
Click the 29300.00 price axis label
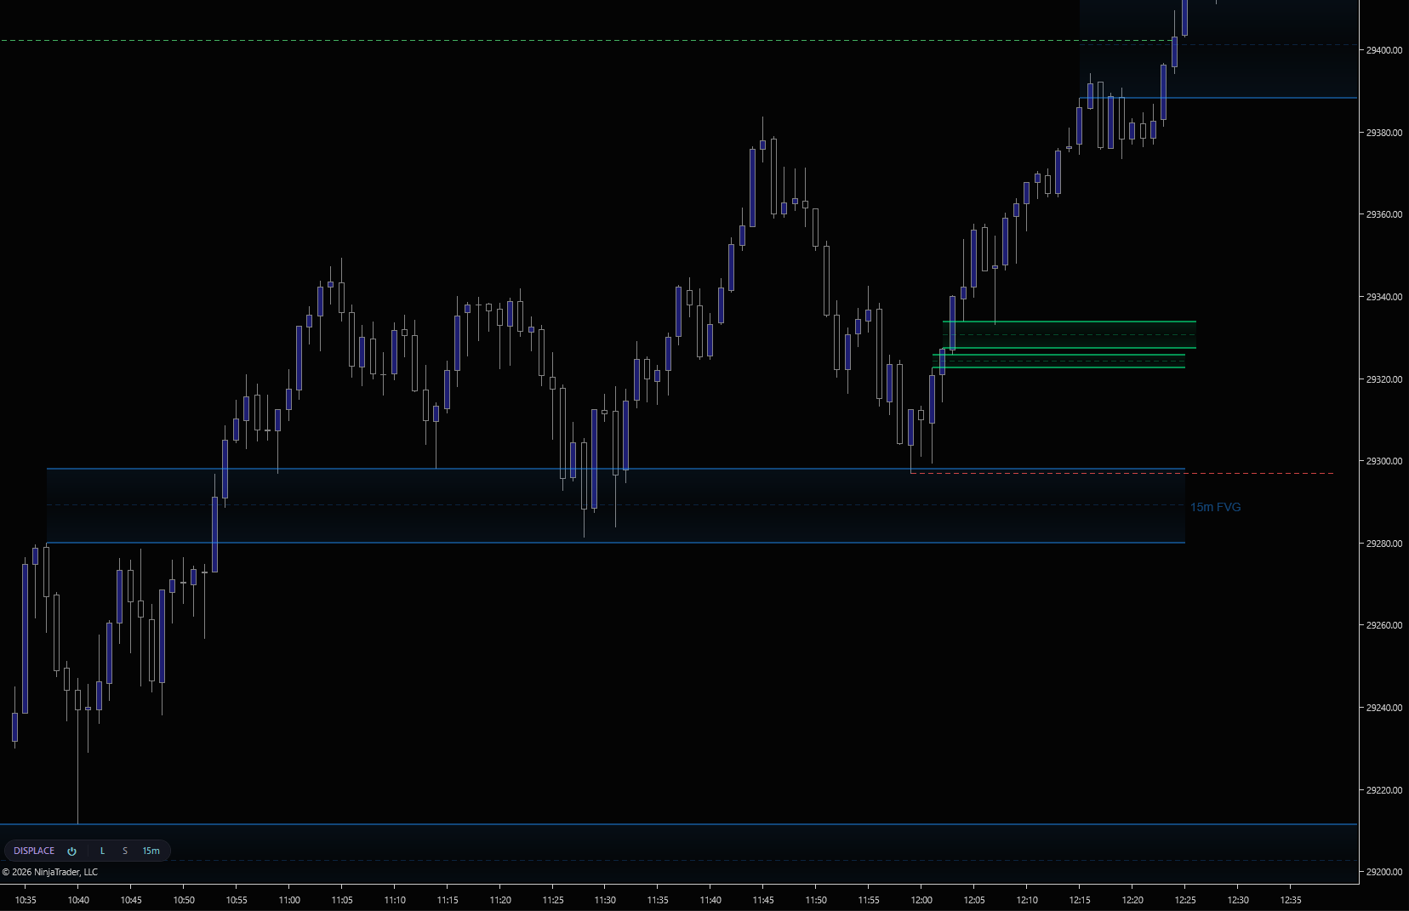point(1383,461)
